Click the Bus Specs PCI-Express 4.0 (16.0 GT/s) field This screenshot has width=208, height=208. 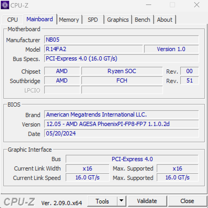click(121, 58)
